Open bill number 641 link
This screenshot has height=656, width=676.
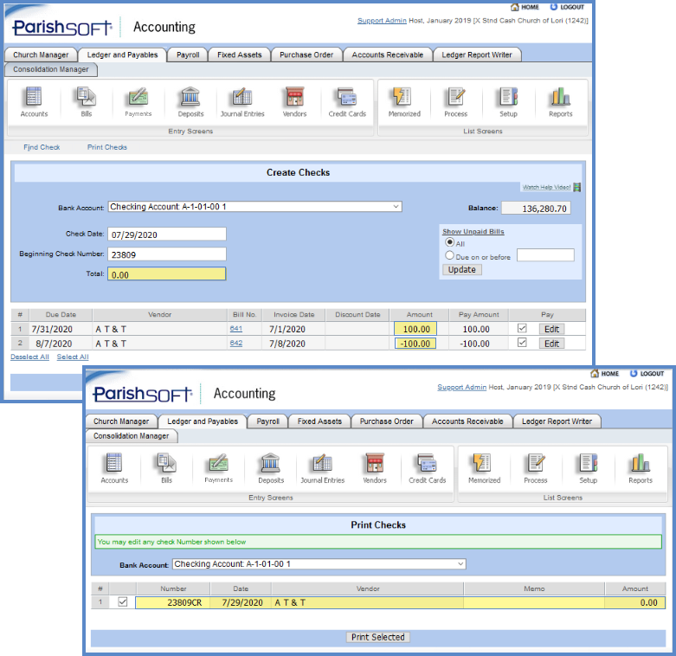(235, 328)
